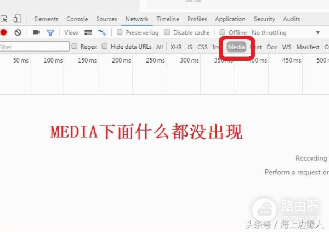
Task: Switch to large request rows view icon
Action: [88, 32]
